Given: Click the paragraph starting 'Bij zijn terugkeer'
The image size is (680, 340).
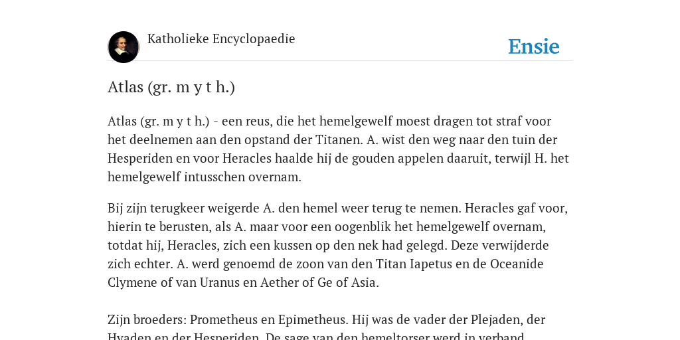Looking at the screenshot, I should (338, 245).
